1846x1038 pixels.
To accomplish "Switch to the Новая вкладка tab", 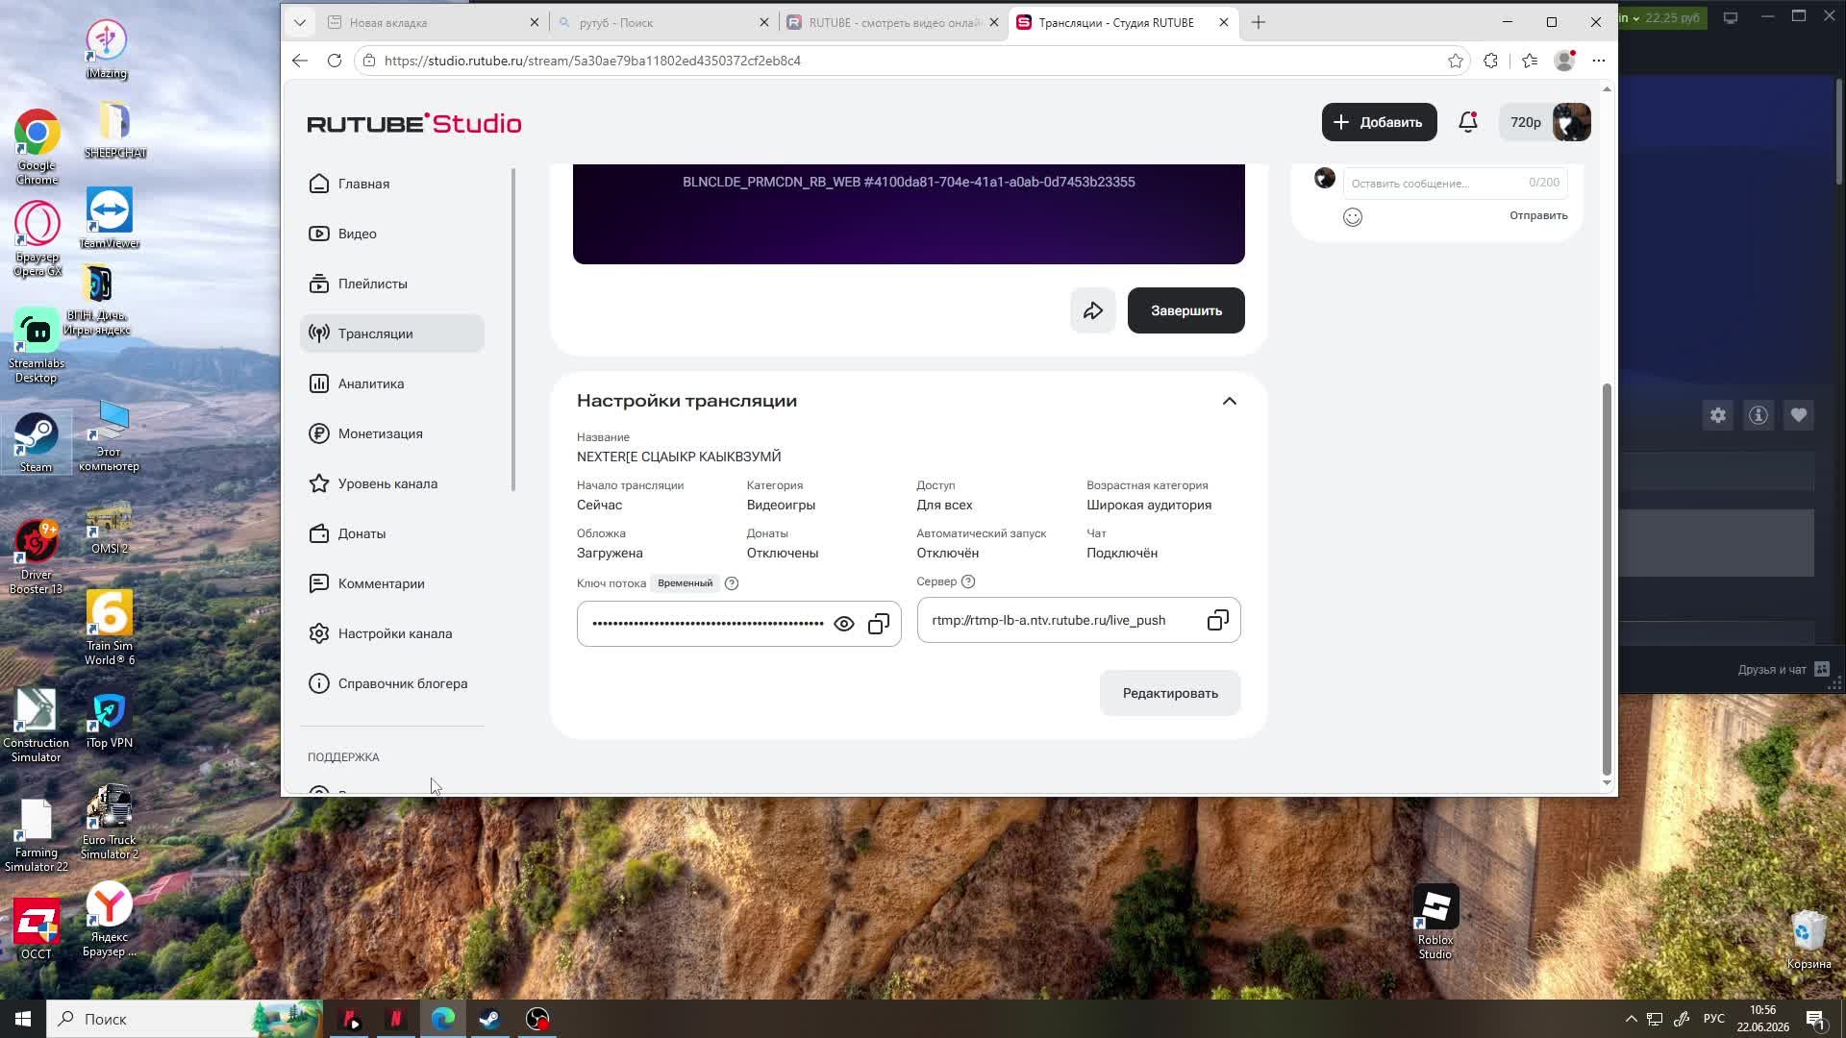I will (433, 22).
